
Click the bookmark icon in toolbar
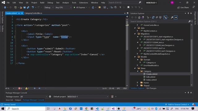click(128, 7)
